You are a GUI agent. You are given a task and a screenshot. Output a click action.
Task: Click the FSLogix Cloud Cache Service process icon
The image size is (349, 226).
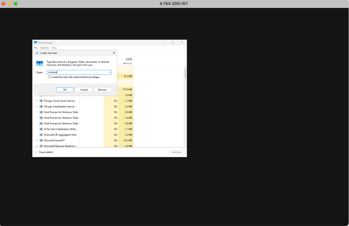tap(41, 101)
